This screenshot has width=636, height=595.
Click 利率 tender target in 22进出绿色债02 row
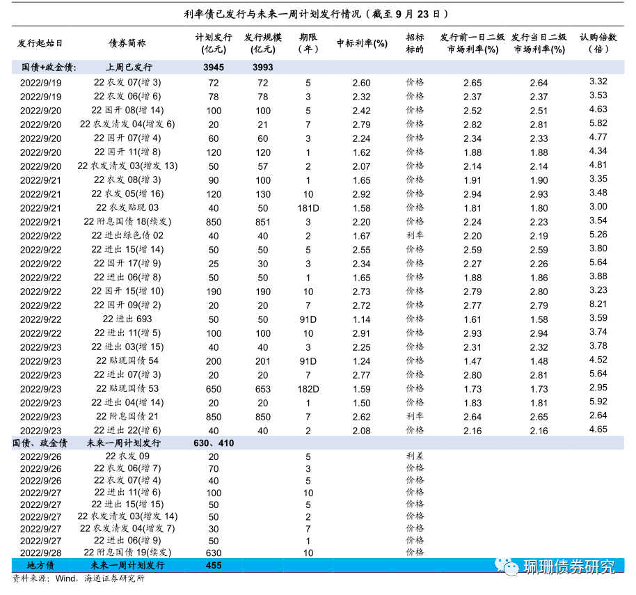tap(415, 235)
